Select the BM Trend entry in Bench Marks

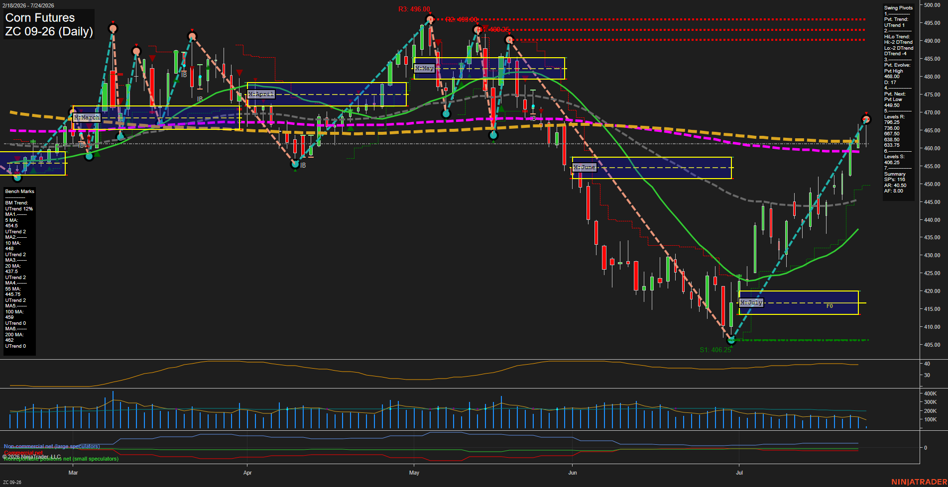pyautogui.click(x=17, y=203)
